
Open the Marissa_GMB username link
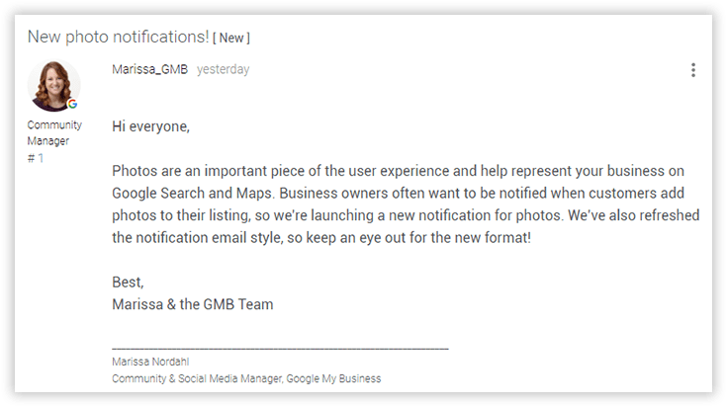[x=149, y=69]
